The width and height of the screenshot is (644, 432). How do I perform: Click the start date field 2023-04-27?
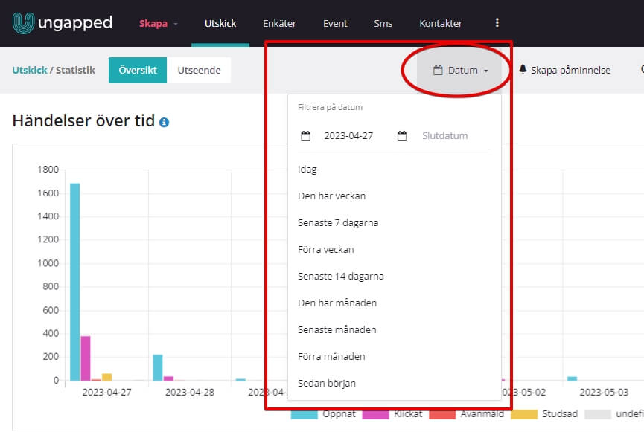348,136
